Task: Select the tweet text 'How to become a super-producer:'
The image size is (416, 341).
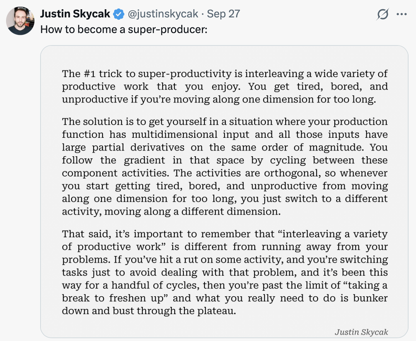Action: click(124, 29)
